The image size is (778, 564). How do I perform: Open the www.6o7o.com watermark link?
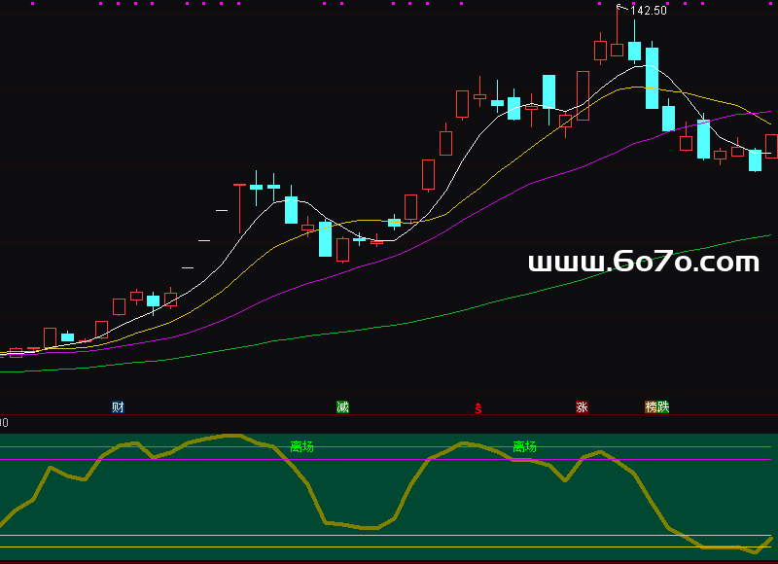(643, 262)
